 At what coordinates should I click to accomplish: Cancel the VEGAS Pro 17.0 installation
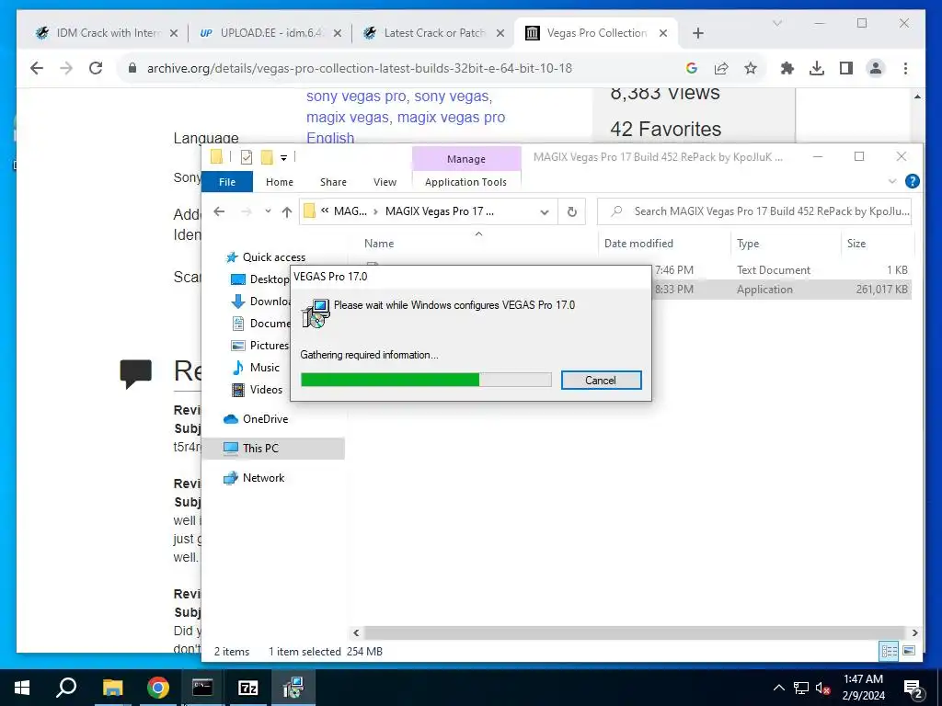pyautogui.click(x=601, y=380)
